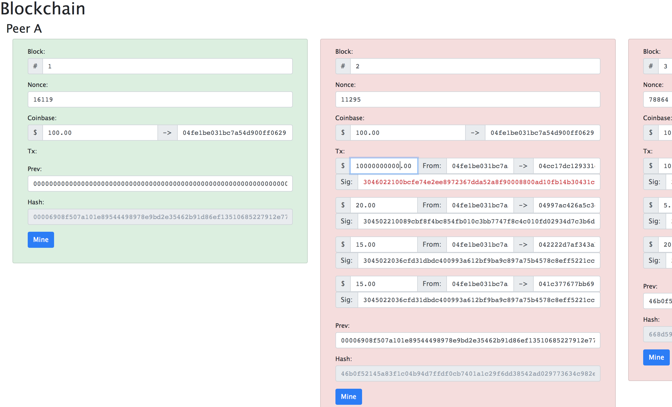The width and height of the screenshot is (672, 407).
Task: Edit From address of 10000000000.00 transaction
Action: (480, 166)
